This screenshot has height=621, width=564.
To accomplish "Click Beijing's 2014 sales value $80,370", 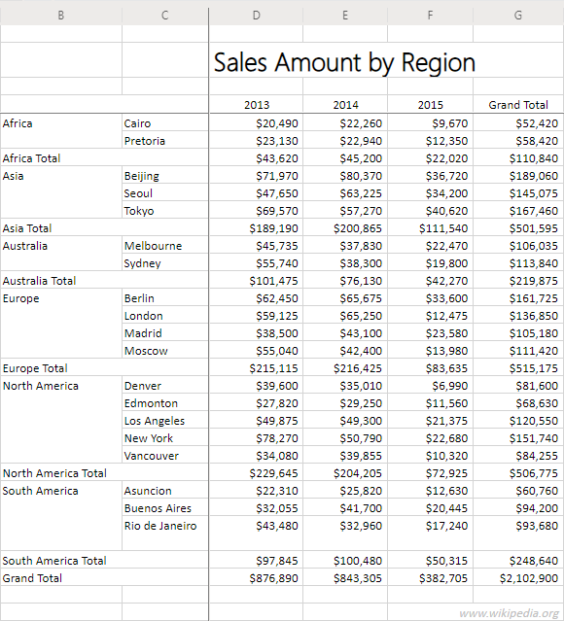I will (361, 176).
